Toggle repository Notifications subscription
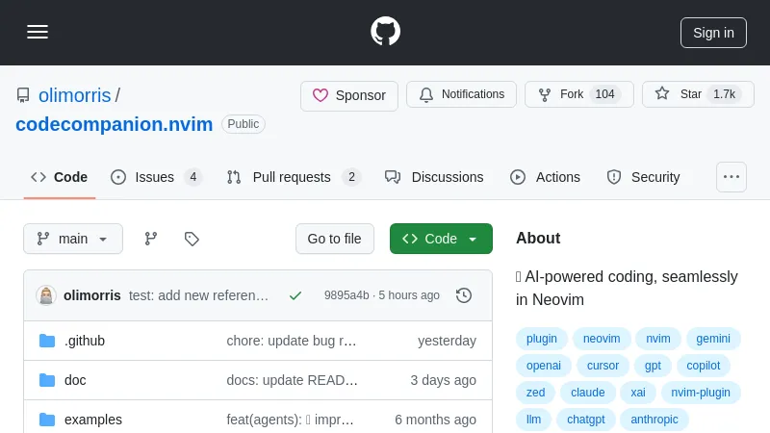The image size is (770, 433). point(461,94)
